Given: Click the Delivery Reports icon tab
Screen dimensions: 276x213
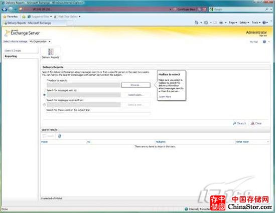Looking at the screenshot, I should [x=51, y=54].
